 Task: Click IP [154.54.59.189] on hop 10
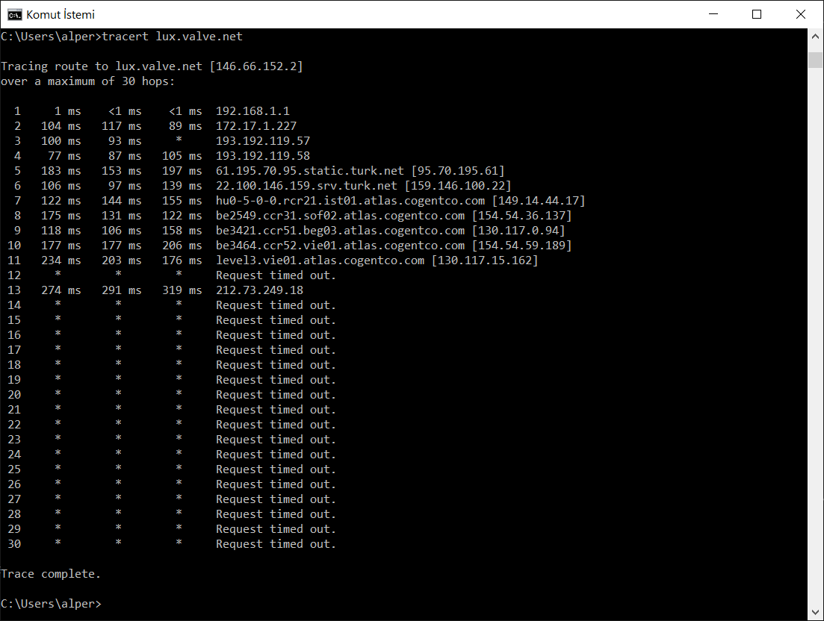coord(522,246)
